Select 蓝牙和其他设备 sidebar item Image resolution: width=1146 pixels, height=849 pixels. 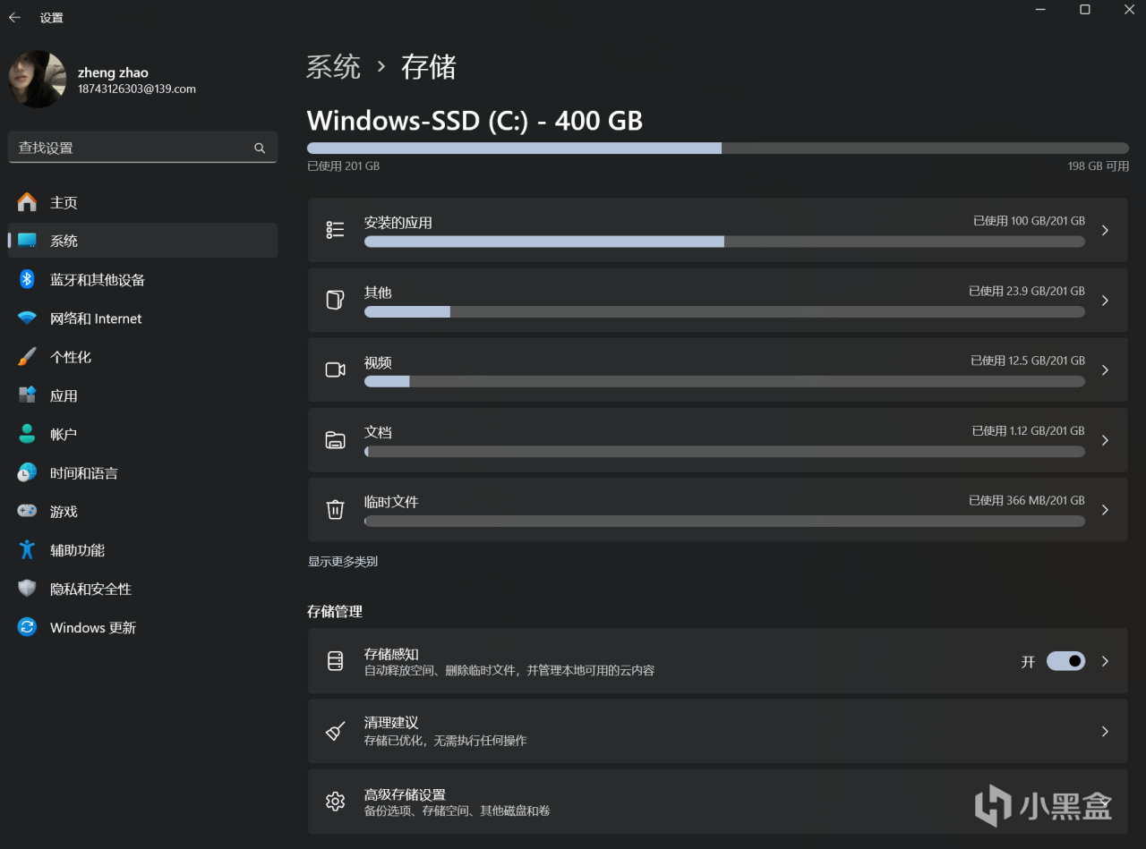click(142, 279)
